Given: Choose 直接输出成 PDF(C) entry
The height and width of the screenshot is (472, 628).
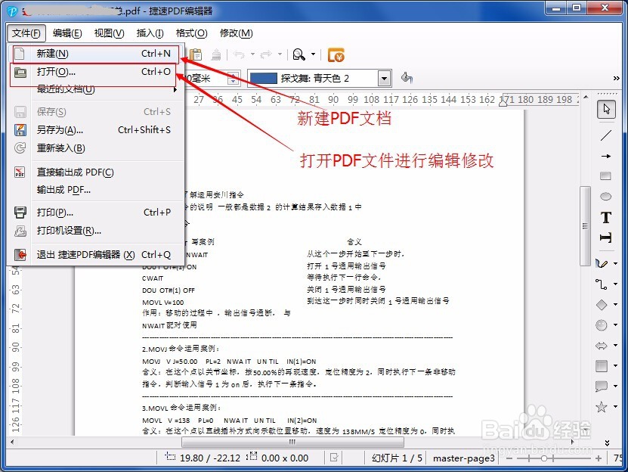Looking at the screenshot, I should pyautogui.click(x=94, y=172).
